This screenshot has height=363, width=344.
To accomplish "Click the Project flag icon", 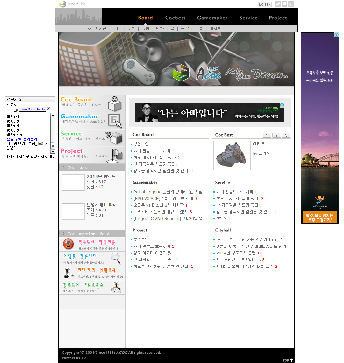I will [115, 156].
